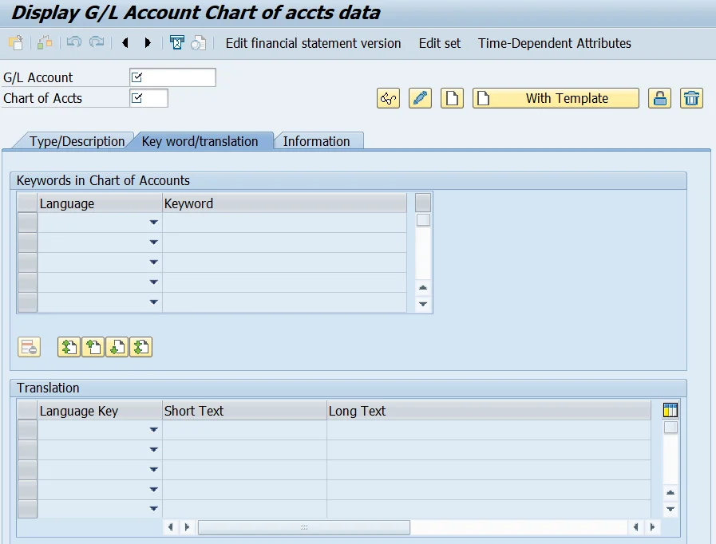Image resolution: width=716 pixels, height=544 pixels.
Task: Open Language Key dropdown in fifth Translation row
Action: click(x=153, y=508)
